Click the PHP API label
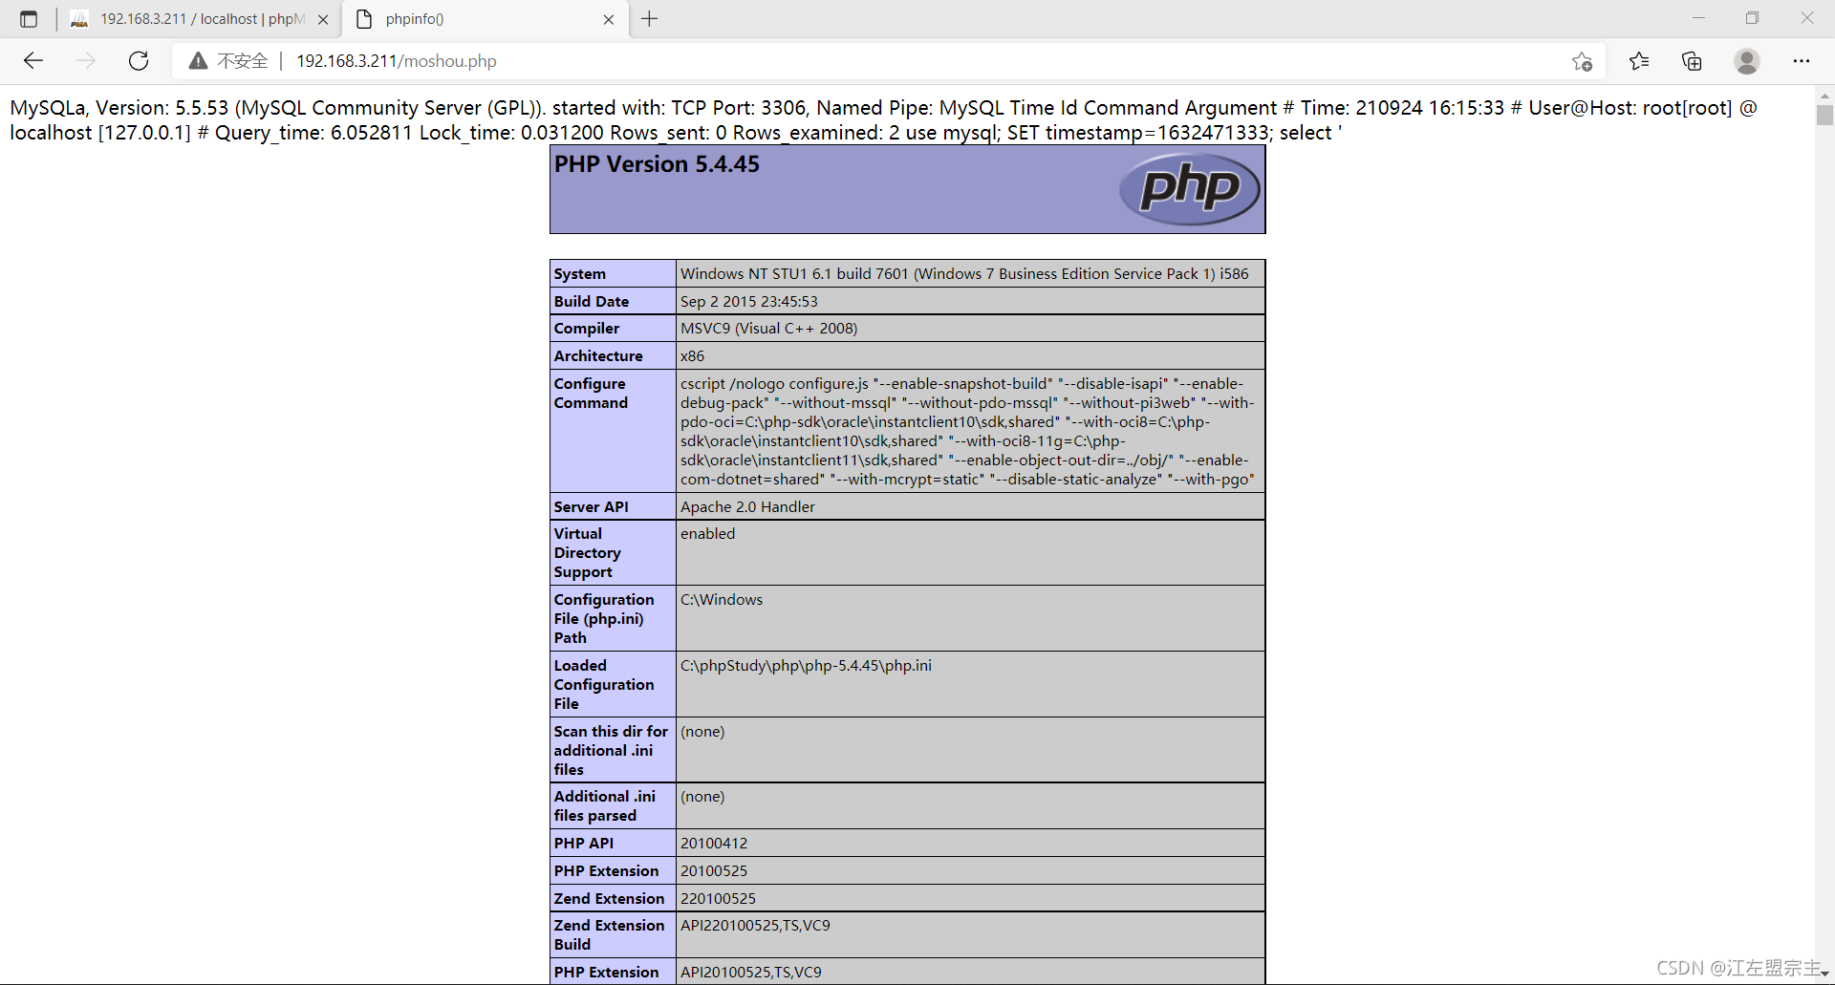The width and height of the screenshot is (1835, 985). (x=584, y=844)
